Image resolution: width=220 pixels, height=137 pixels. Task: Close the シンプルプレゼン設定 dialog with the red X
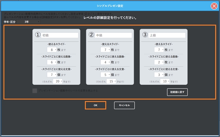[x=214, y=6]
